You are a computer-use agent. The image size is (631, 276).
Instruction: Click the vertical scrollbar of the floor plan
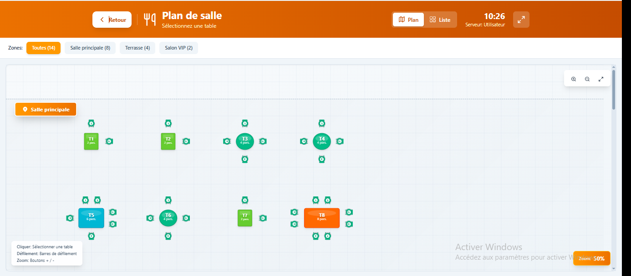[x=614, y=90]
